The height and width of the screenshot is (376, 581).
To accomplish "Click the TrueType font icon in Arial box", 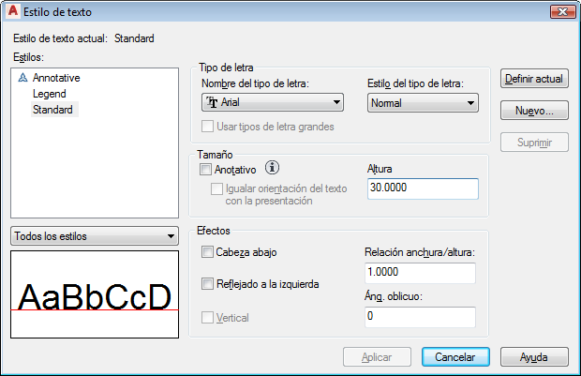I will (x=212, y=102).
